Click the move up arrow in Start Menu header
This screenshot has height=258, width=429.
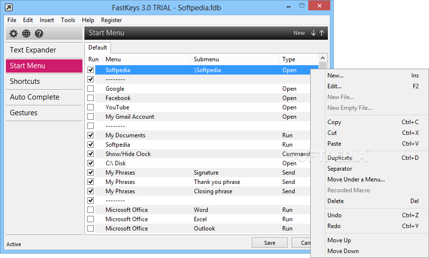[x=322, y=33]
